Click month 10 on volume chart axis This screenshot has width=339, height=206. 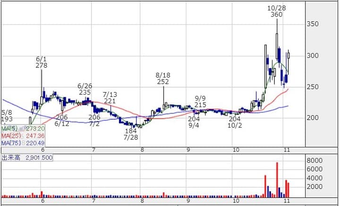click(x=236, y=200)
